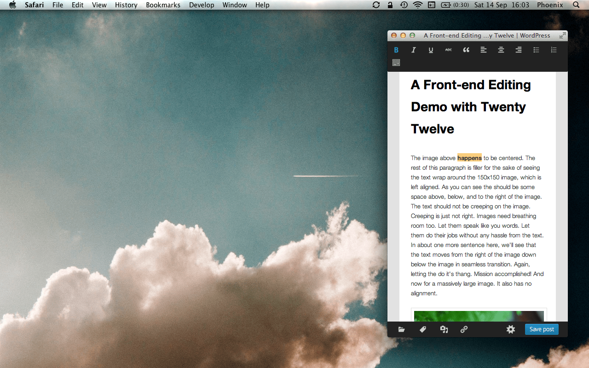Click the highlighted word happens
The image size is (589, 368).
[x=469, y=158]
